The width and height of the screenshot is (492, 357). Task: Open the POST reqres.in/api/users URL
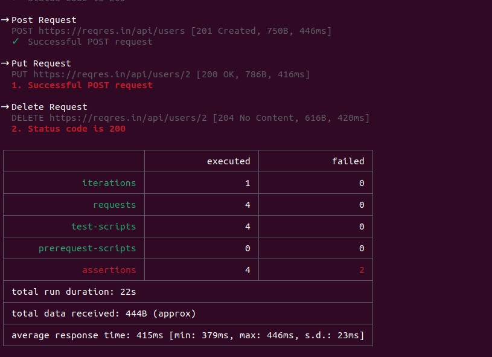point(112,31)
